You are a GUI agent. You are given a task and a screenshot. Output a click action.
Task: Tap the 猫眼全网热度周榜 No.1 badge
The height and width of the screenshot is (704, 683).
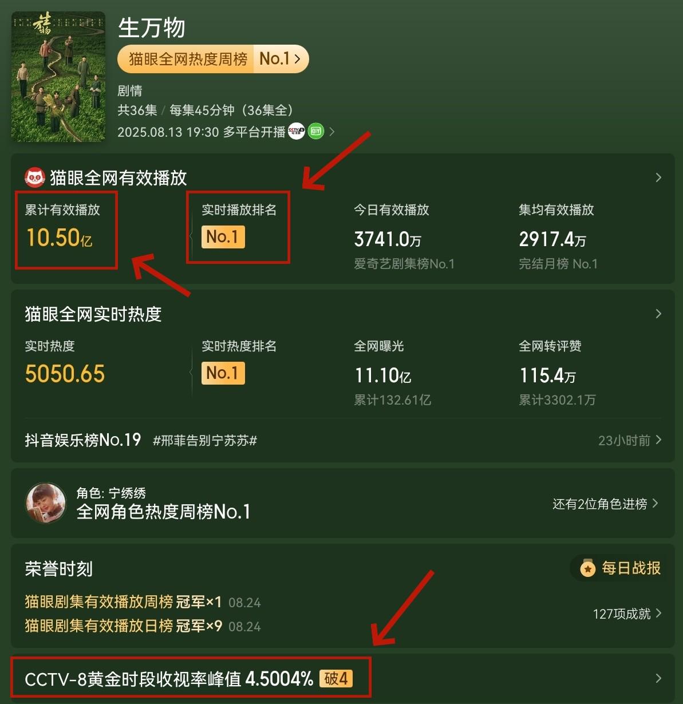click(x=213, y=59)
